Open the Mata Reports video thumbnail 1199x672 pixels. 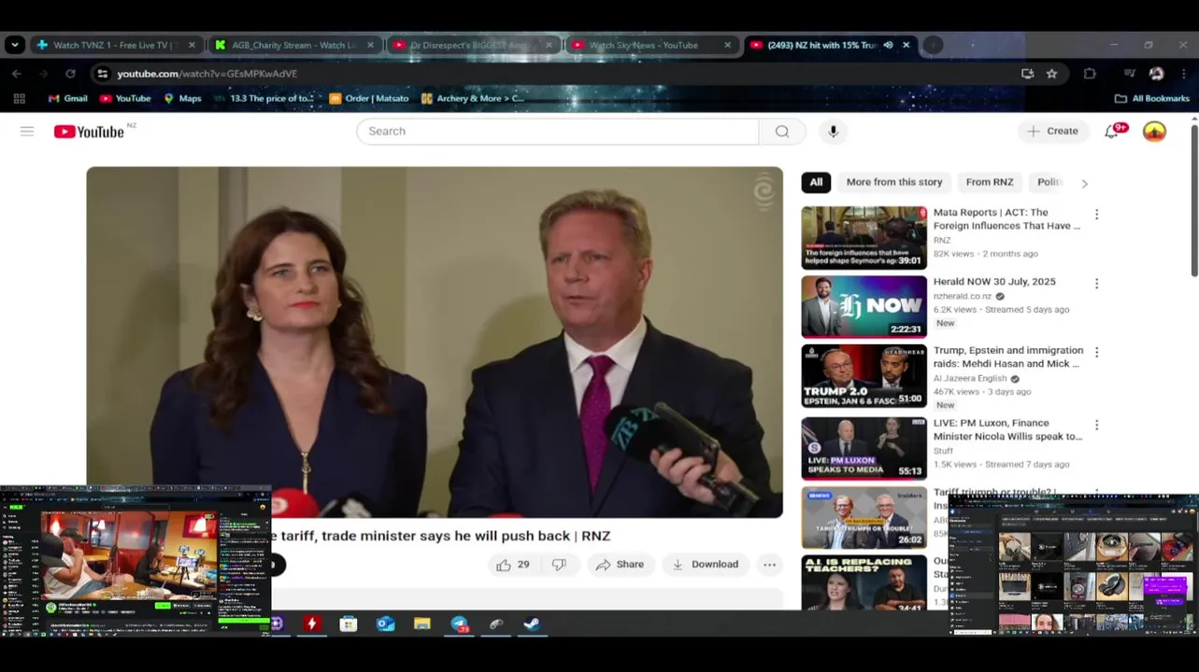coord(864,238)
